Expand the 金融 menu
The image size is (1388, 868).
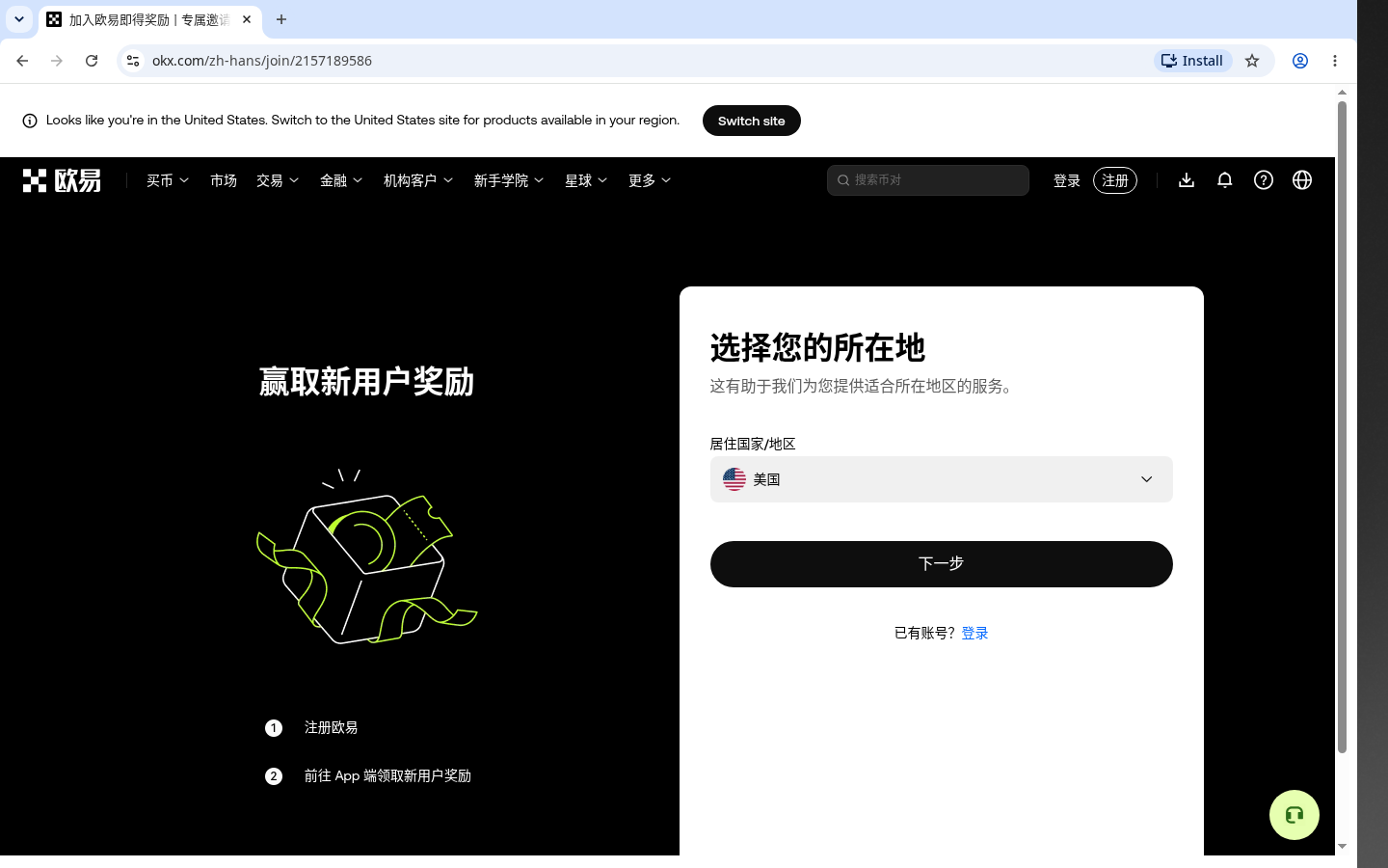(x=341, y=180)
